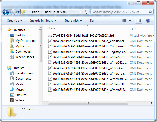This screenshot has height=122, width=157.
Task: Show more toolbar commands via chevrons
Action: pos(103,21)
